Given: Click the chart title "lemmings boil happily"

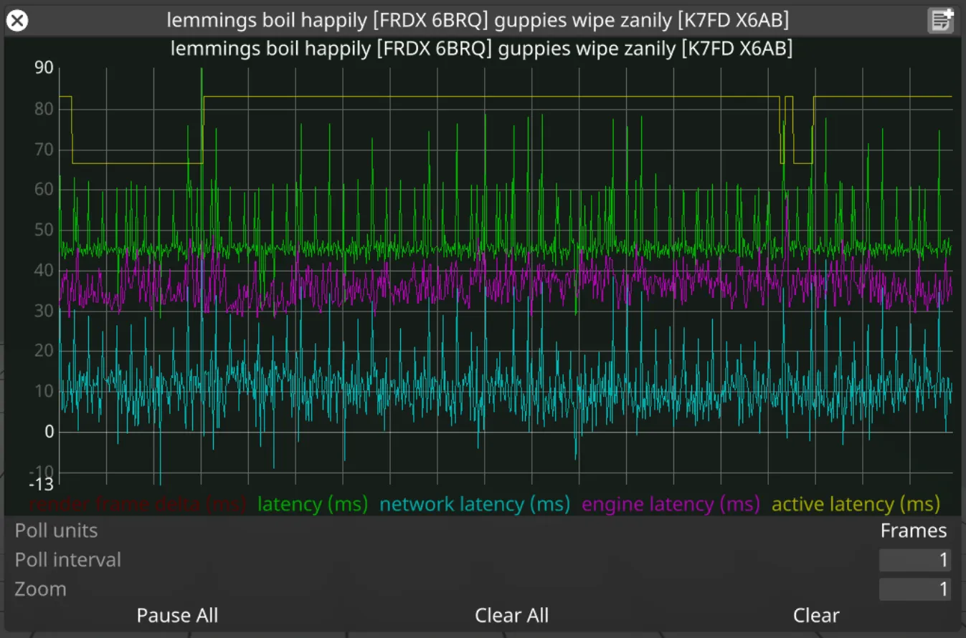Looking at the screenshot, I should tap(480, 49).
